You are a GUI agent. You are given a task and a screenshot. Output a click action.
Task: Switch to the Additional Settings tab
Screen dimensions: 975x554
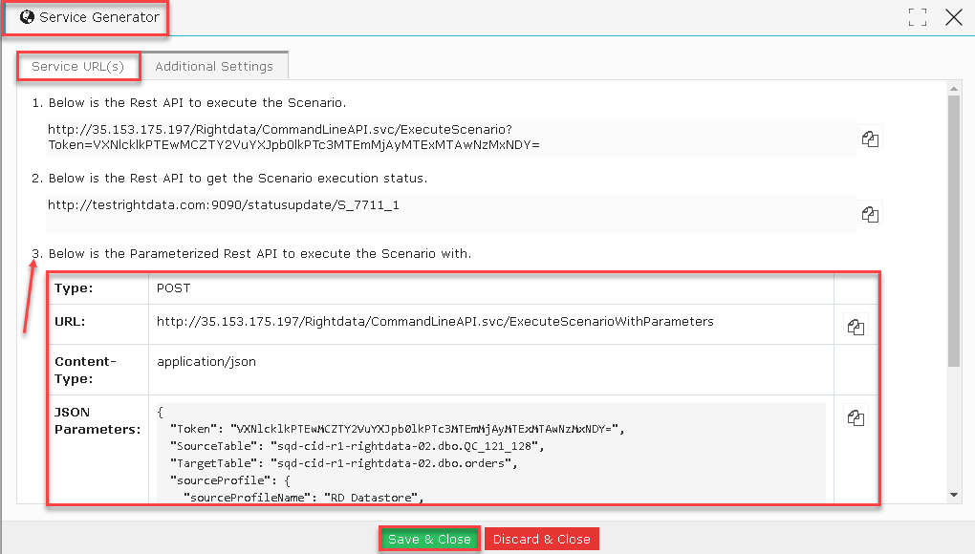[214, 66]
